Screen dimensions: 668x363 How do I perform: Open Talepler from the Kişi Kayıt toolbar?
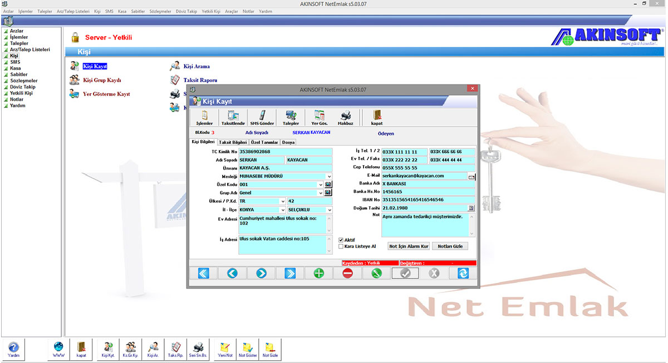point(290,117)
